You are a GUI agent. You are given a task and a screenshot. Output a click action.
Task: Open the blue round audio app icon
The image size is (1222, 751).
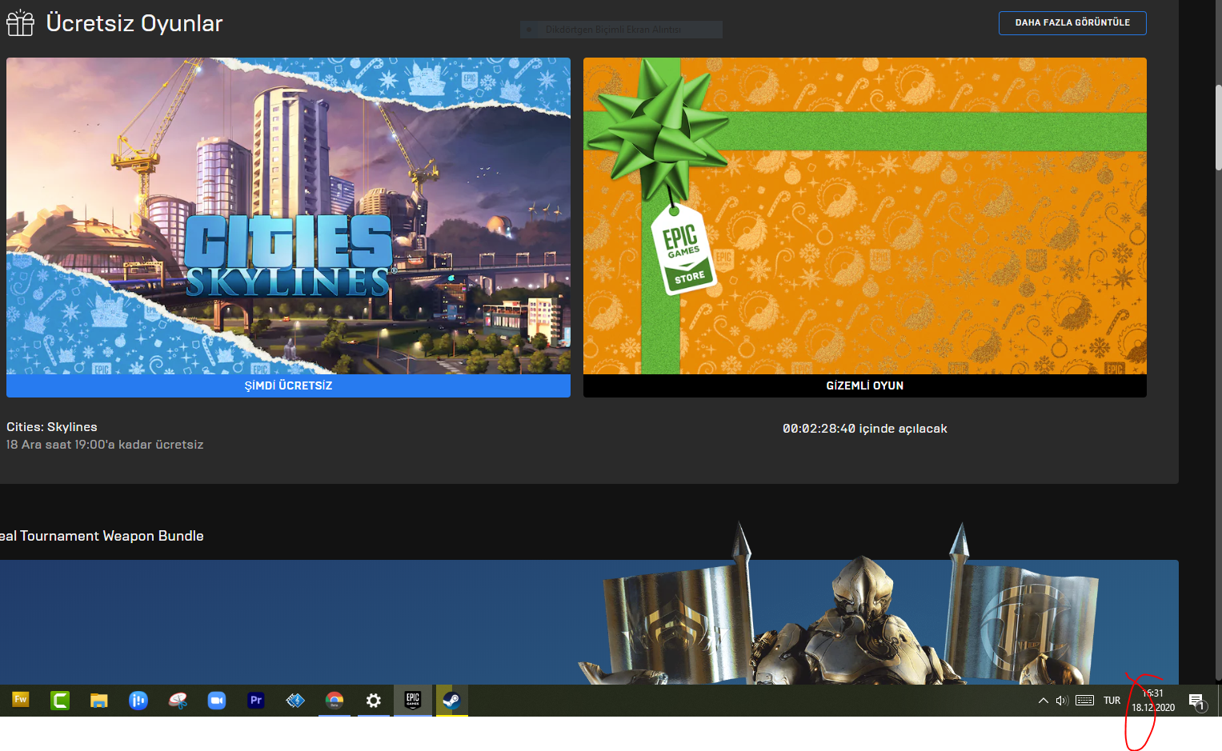[138, 701]
